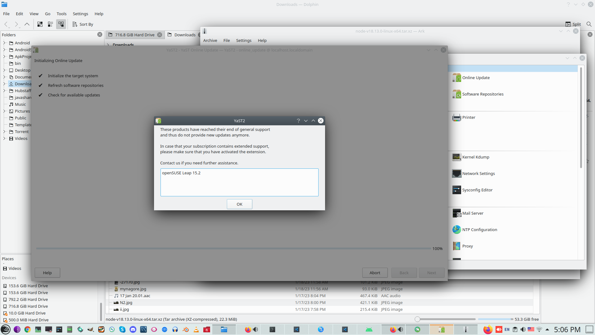This screenshot has width=595, height=335.
Task: Launch VLC from the taskbar
Action: click(196, 330)
